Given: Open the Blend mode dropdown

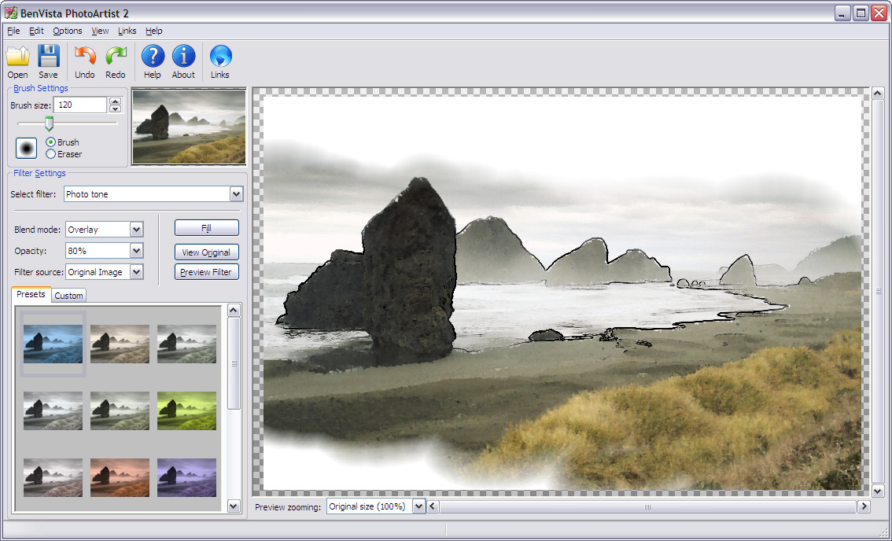Looking at the screenshot, I should click(136, 230).
